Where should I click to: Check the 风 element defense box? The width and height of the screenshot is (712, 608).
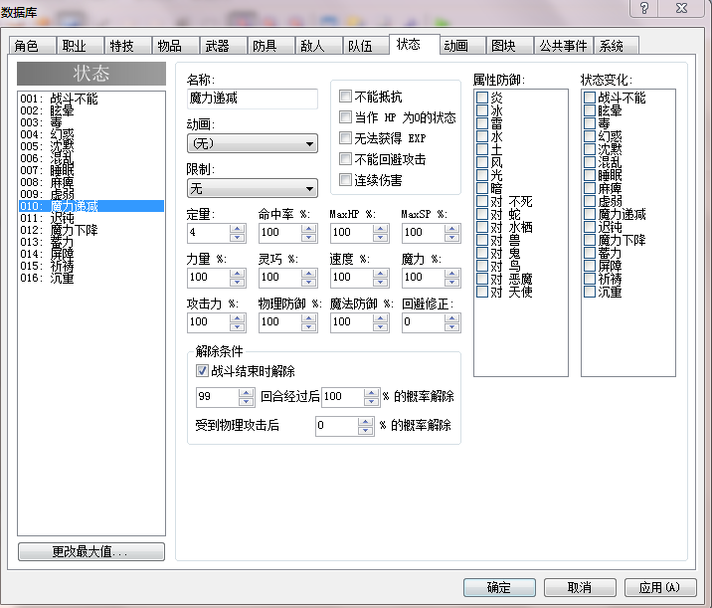(x=482, y=162)
